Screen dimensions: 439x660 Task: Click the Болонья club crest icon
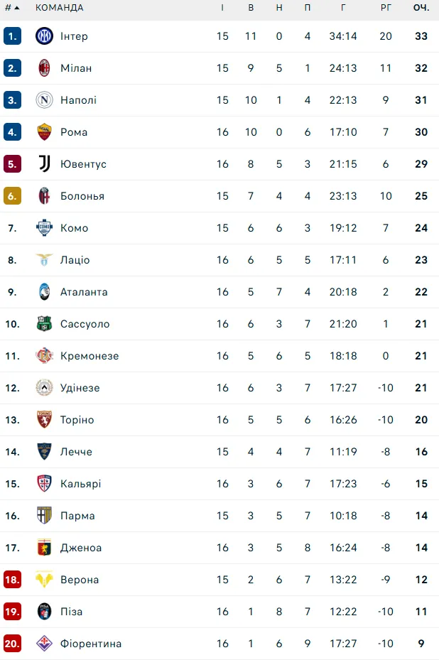[45, 196]
